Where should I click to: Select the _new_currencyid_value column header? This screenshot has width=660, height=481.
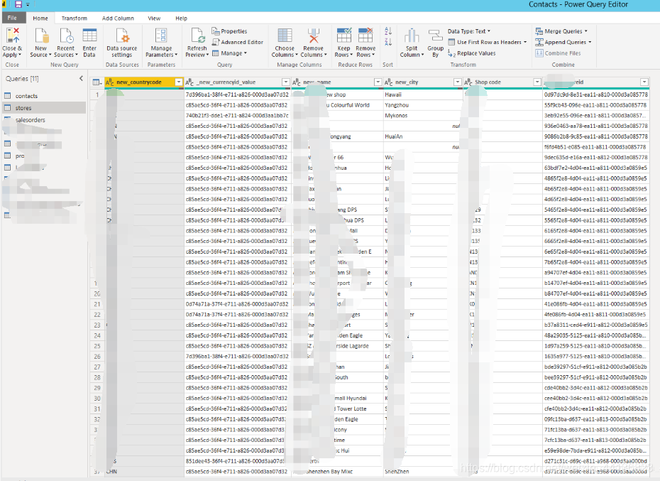coord(238,82)
